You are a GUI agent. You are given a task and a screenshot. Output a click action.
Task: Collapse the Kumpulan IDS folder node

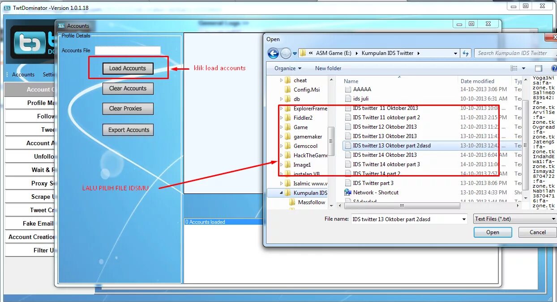pyautogui.click(x=281, y=193)
